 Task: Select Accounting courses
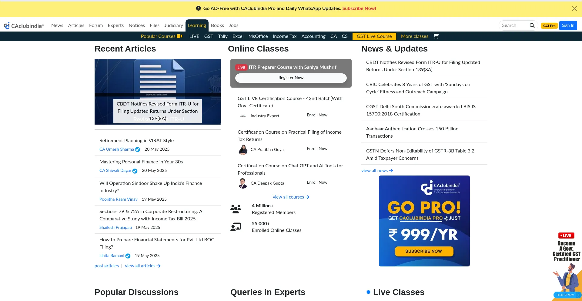(313, 36)
